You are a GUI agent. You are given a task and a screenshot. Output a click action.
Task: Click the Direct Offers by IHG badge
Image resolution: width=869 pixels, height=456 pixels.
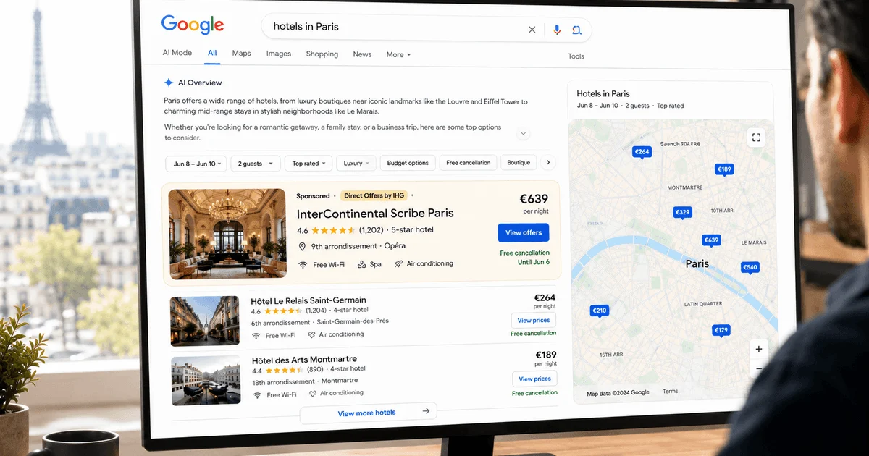[375, 196]
